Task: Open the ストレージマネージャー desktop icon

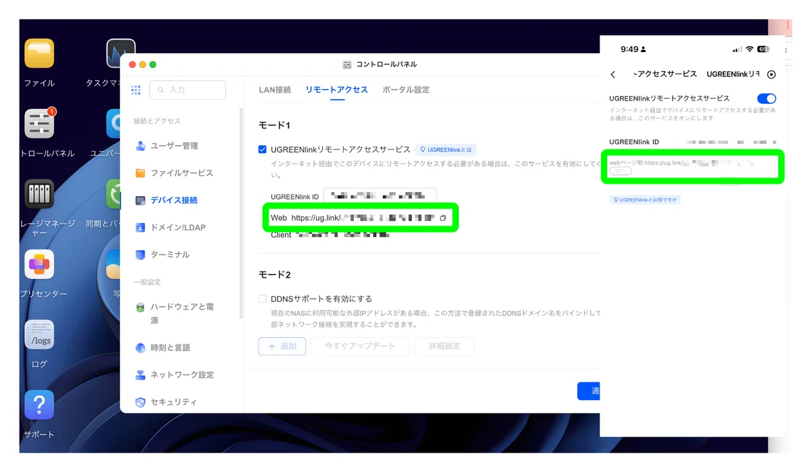Action: point(39,194)
